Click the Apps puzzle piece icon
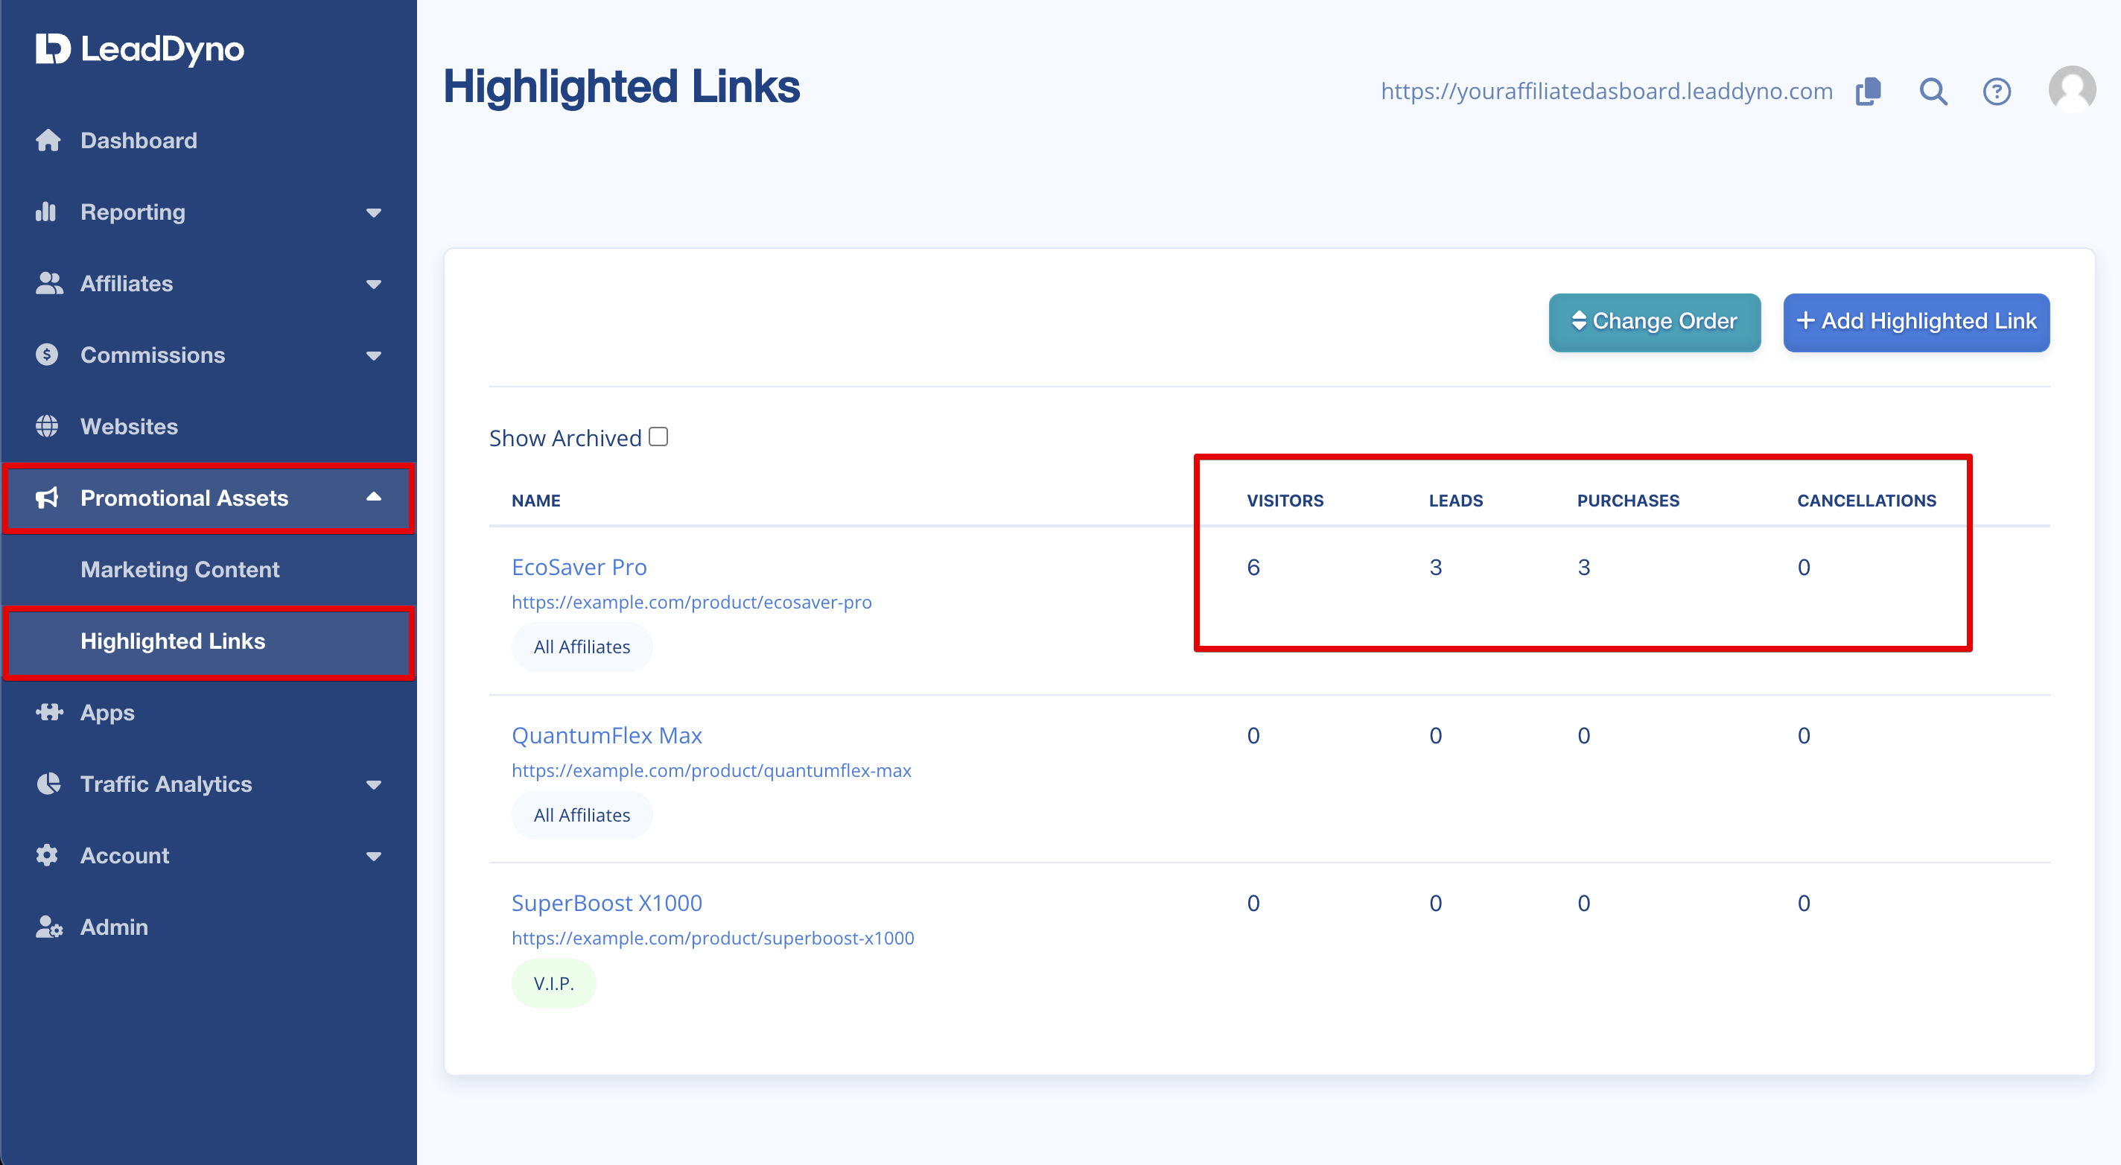 (x=49, y=712)
